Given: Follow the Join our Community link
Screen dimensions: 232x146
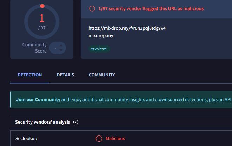Looking at the screenshot, I should click(x=38, y=100).
